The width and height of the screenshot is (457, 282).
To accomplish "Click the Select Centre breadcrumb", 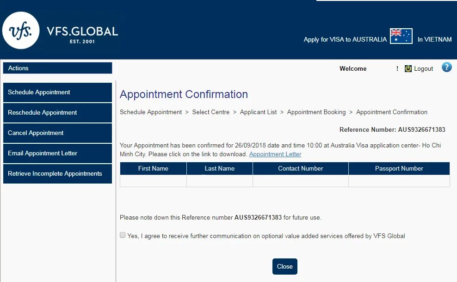I will [211, 112].
